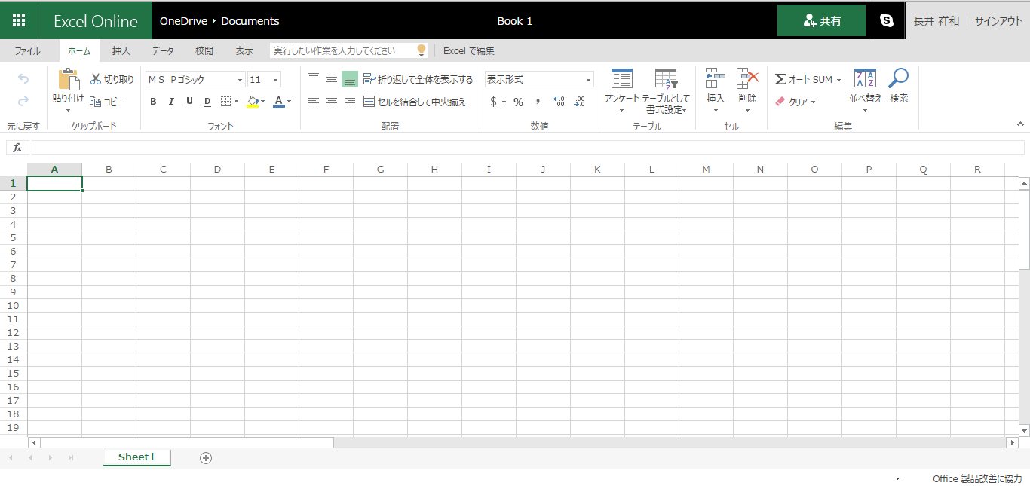The image size is (1030, 486).
Task: Click the Undo arrow icon
Action: [23, 79]
